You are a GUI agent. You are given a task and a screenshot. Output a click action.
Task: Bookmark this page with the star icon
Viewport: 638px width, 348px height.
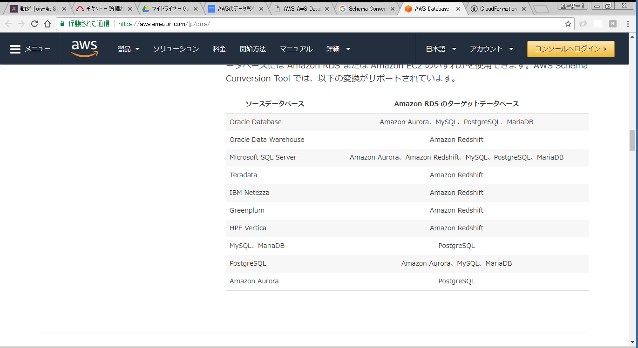click(x=568, y=24)
